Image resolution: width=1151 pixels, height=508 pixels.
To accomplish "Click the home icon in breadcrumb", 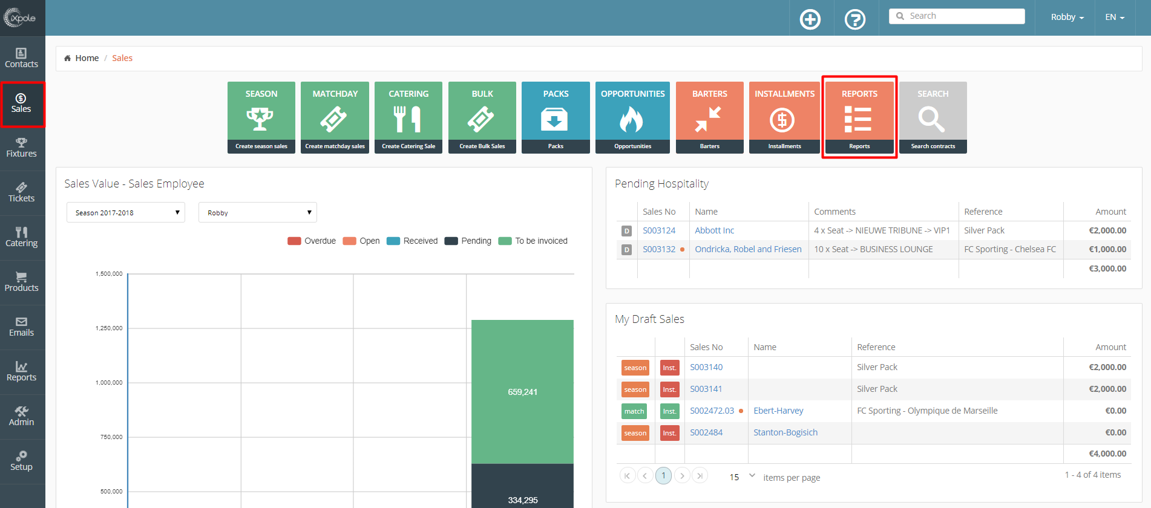I will tap(67, 58).
